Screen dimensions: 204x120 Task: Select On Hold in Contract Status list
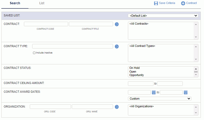coord(134,68)
